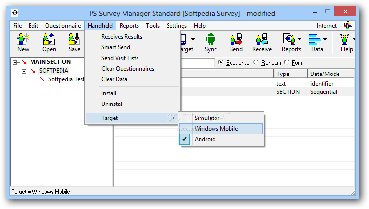This screenshot has width=369, height=209.
Task: Click the Help toolbar icon
Action: (344, 39)
